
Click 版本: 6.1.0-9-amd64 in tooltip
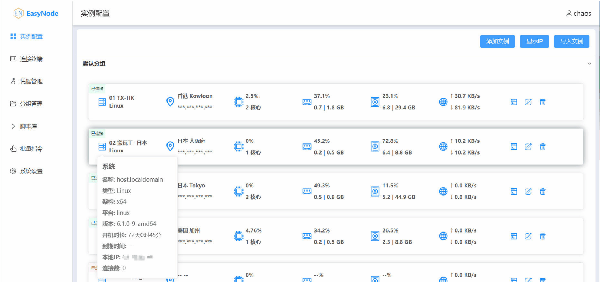[129, 224]
